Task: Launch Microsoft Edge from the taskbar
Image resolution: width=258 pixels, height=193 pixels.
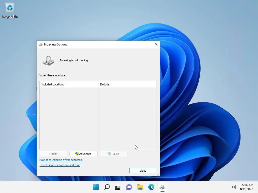Action: click(x=151, y=187)
